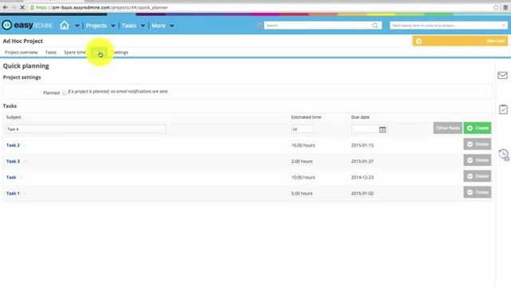Click the Estimated time column header
511x287 pixels.
click(x=306, y=117)
